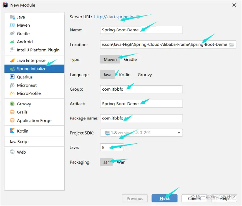The width and height of the screenshot is (242, 206).
Task: Click the Kotlin logo icon
Action: (12, 131)
